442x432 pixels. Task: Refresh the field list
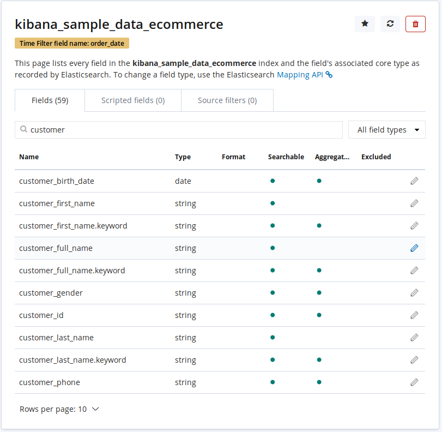coord(390,24)
